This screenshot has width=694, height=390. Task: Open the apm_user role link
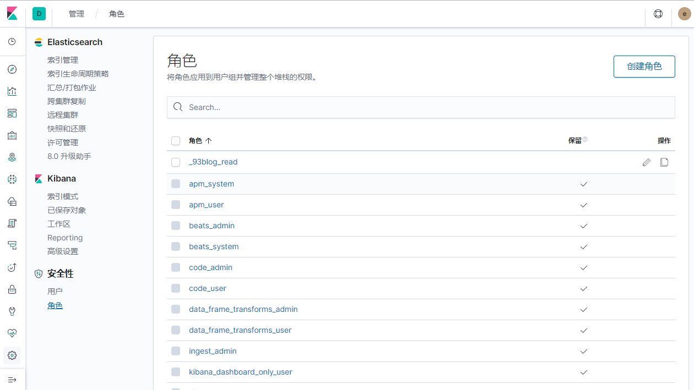(x=207, y=205)
